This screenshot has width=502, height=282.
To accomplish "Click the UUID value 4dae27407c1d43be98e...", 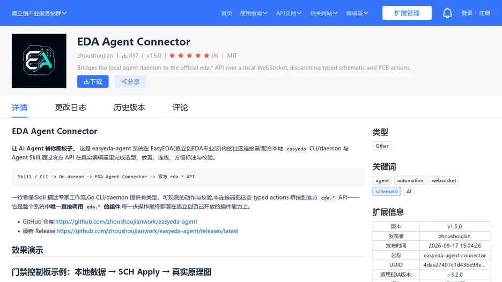I will (454, 265).
